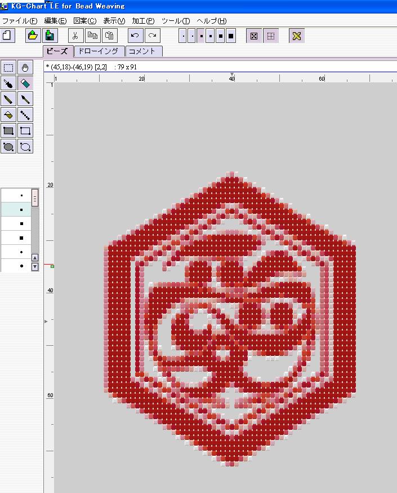Choose the fourth dot size in toolbar
This screenshot has height=493, width=397.
tap(210, 36)
